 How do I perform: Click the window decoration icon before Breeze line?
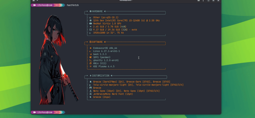tap(91, 88)
